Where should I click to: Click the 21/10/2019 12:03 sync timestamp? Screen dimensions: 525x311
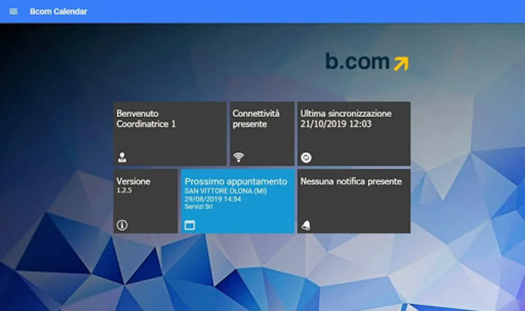point(336,124)
